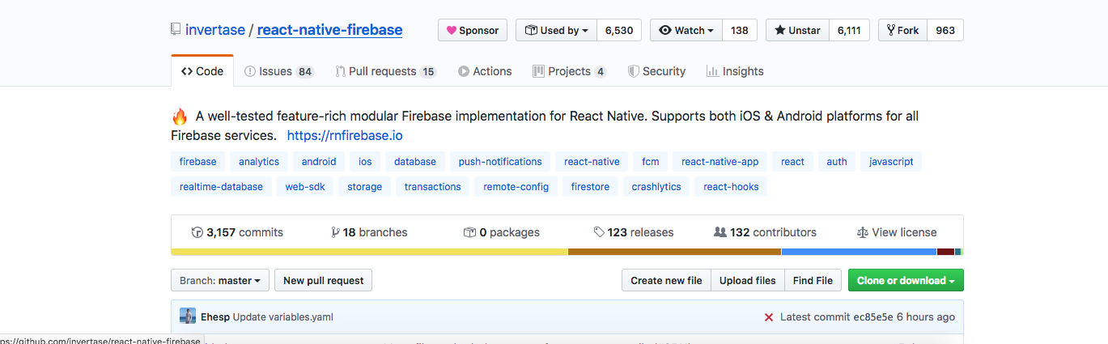Click the storage topic tag

[365, 186]
